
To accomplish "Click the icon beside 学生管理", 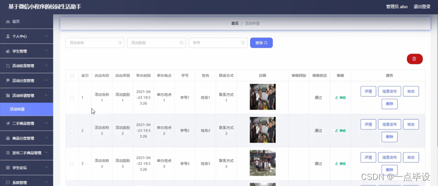I will 8,51.
